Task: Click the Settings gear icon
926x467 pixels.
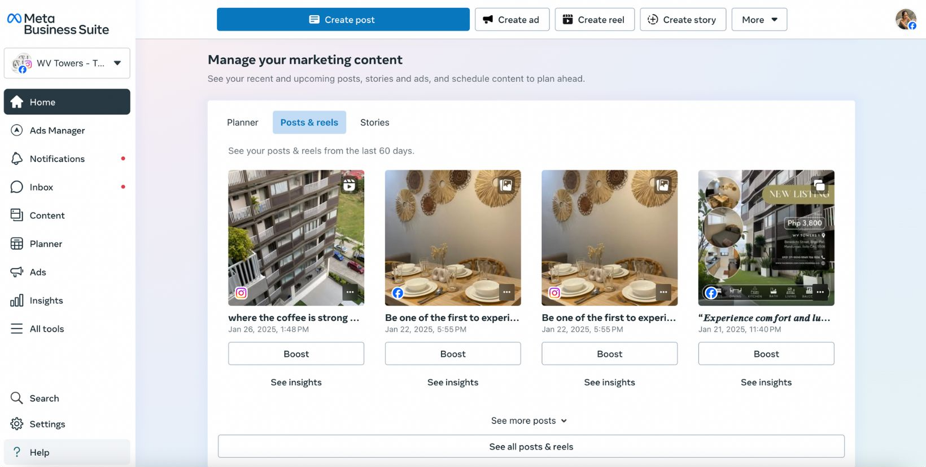Action: (17, 424)
